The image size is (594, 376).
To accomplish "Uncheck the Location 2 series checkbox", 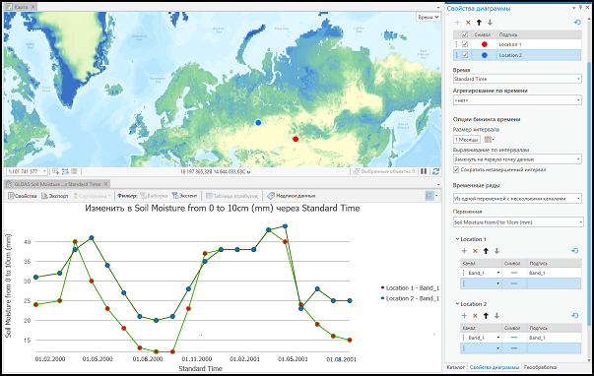I will [465, 55].
